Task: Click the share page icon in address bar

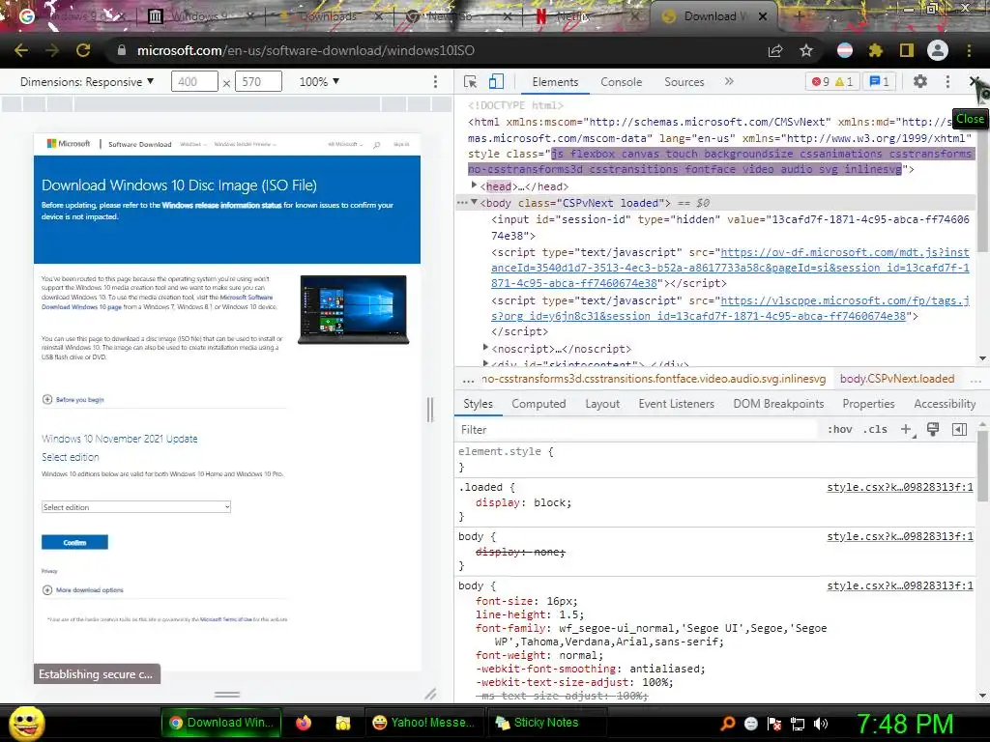Action: [x=775, y=50]
